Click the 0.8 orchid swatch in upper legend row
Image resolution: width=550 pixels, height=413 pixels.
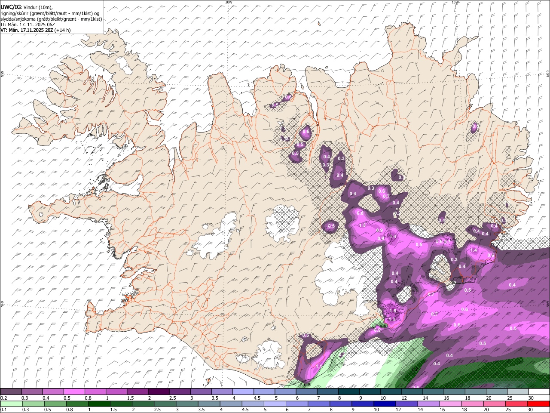click(95, 392)
